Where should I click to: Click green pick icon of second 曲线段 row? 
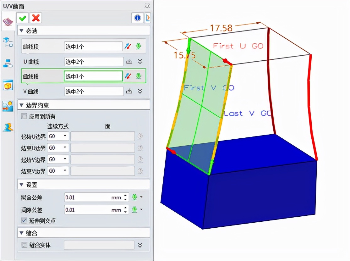[x=139, y=76]
